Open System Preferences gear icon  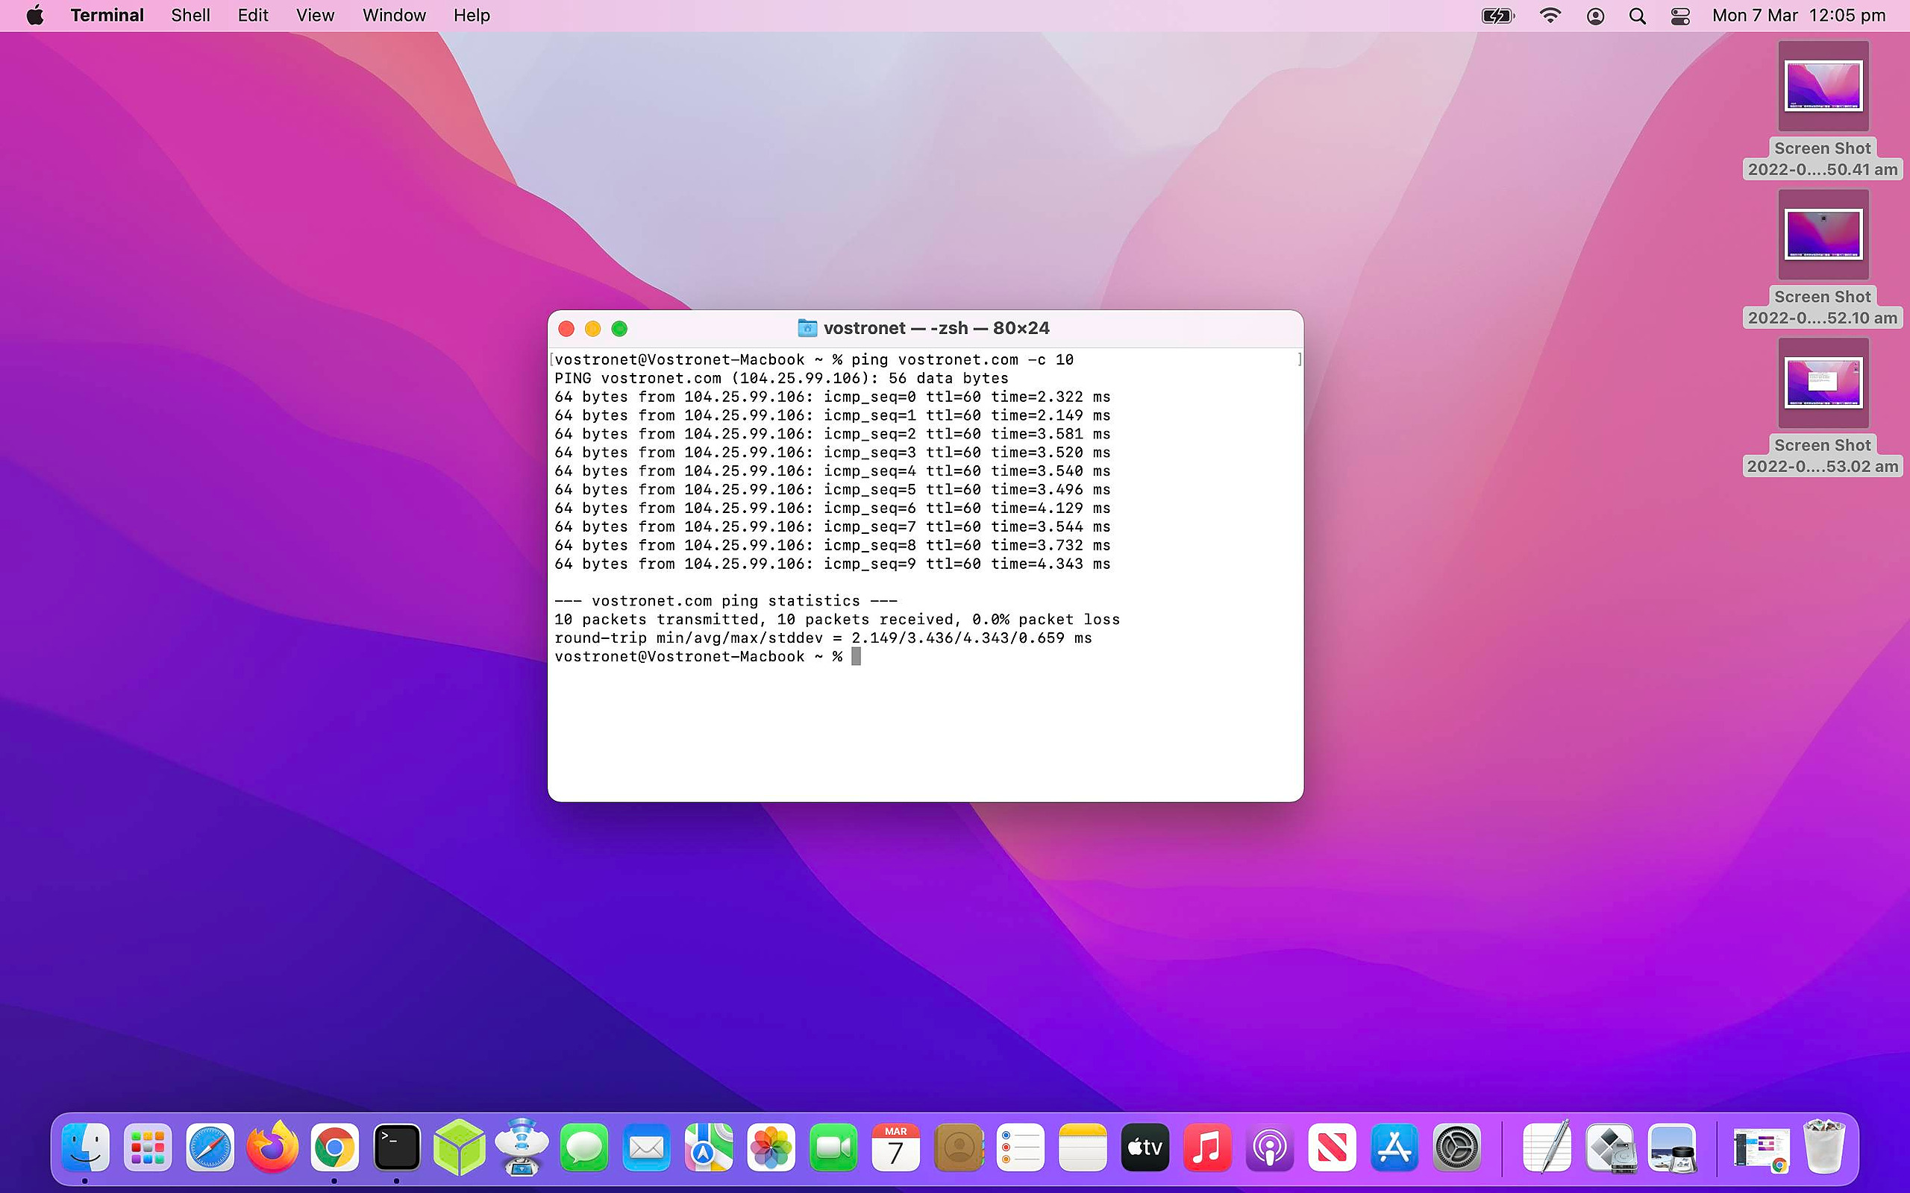[x=1456, y=1148]
